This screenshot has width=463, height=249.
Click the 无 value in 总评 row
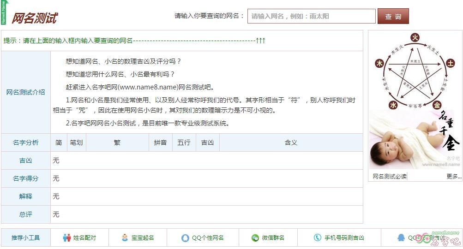pos(56,214)
